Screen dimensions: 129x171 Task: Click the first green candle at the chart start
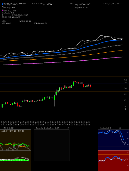pyautogui.click(x=2, y=106)
